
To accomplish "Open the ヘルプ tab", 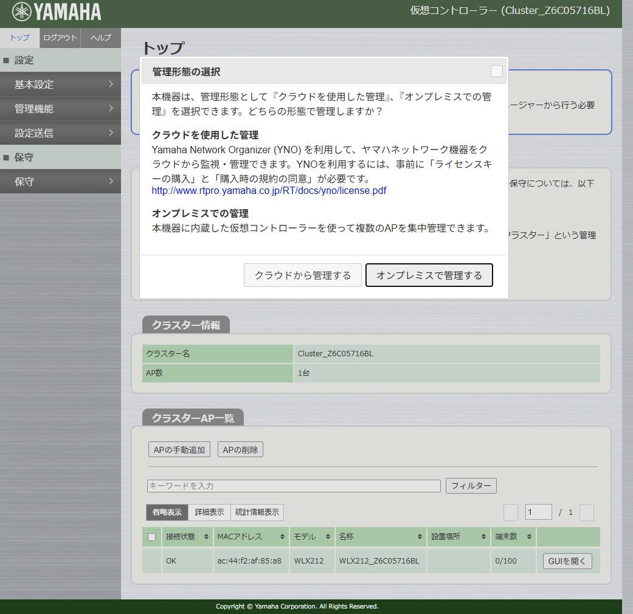I will click(100, 38).
